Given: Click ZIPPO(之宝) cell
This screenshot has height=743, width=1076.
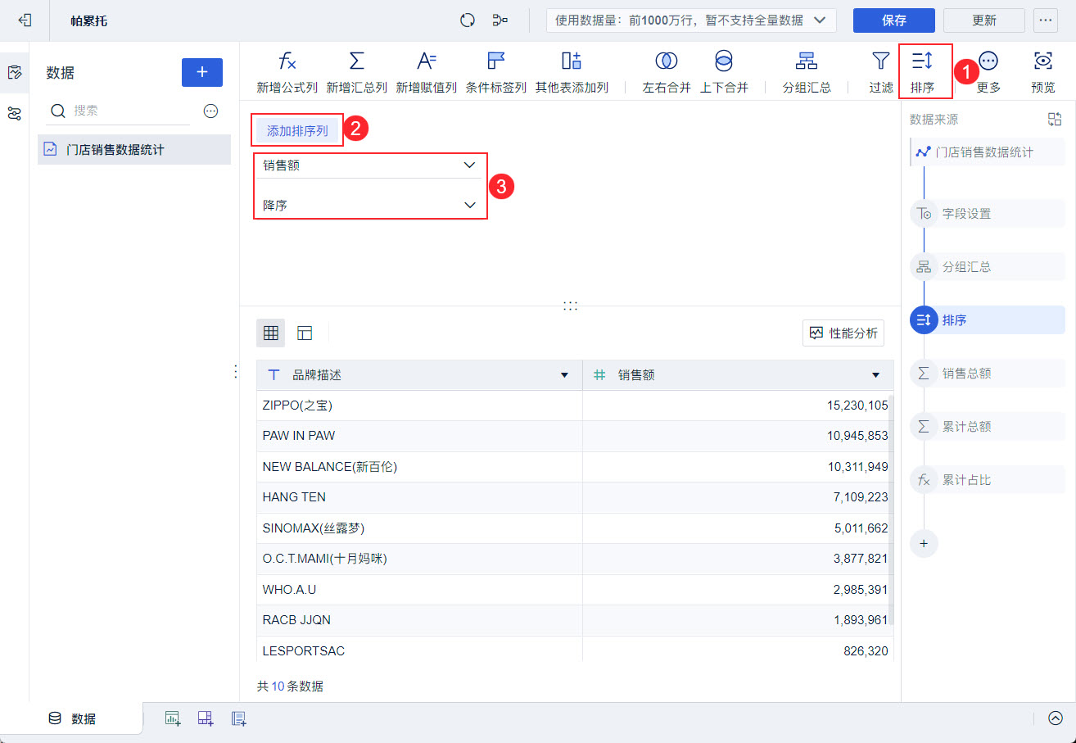Looking at the screenshot, I should pyautogui.click(x=419, y=405).
